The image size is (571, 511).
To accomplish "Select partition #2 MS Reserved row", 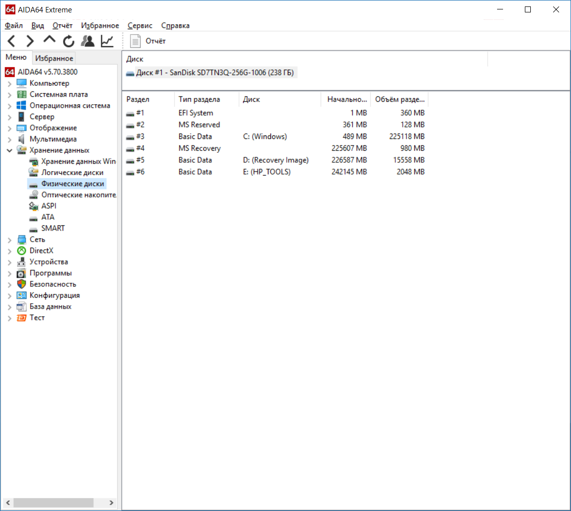I will pos(275,125).
